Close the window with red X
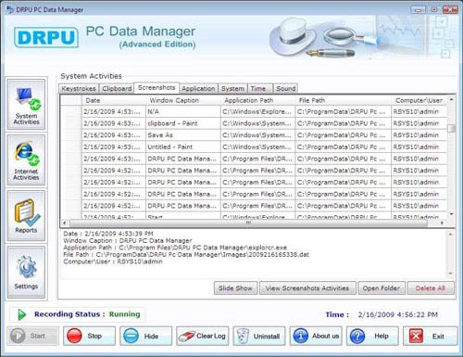 (x=450, y=10)
